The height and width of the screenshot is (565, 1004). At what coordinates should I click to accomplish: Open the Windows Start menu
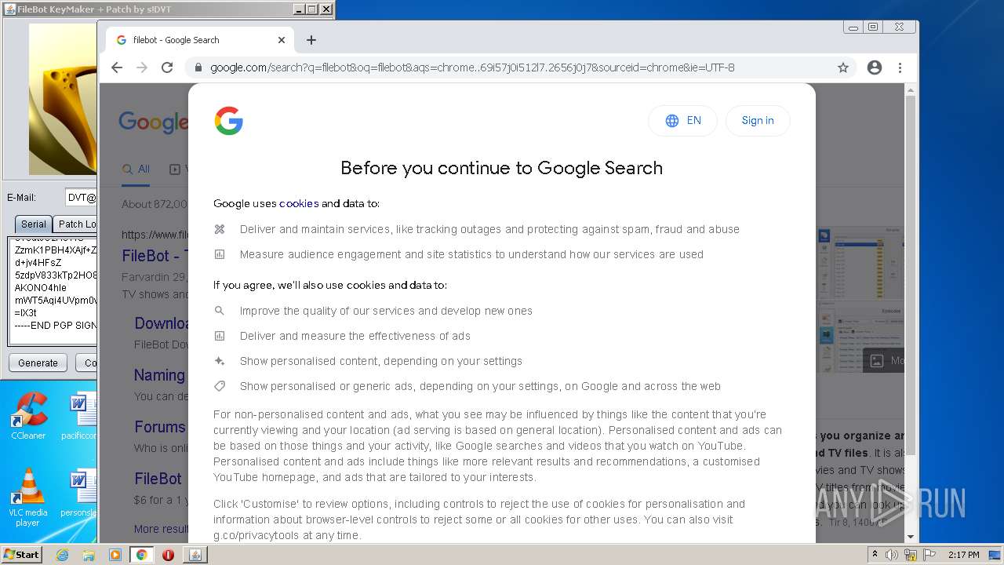[21, 554]
